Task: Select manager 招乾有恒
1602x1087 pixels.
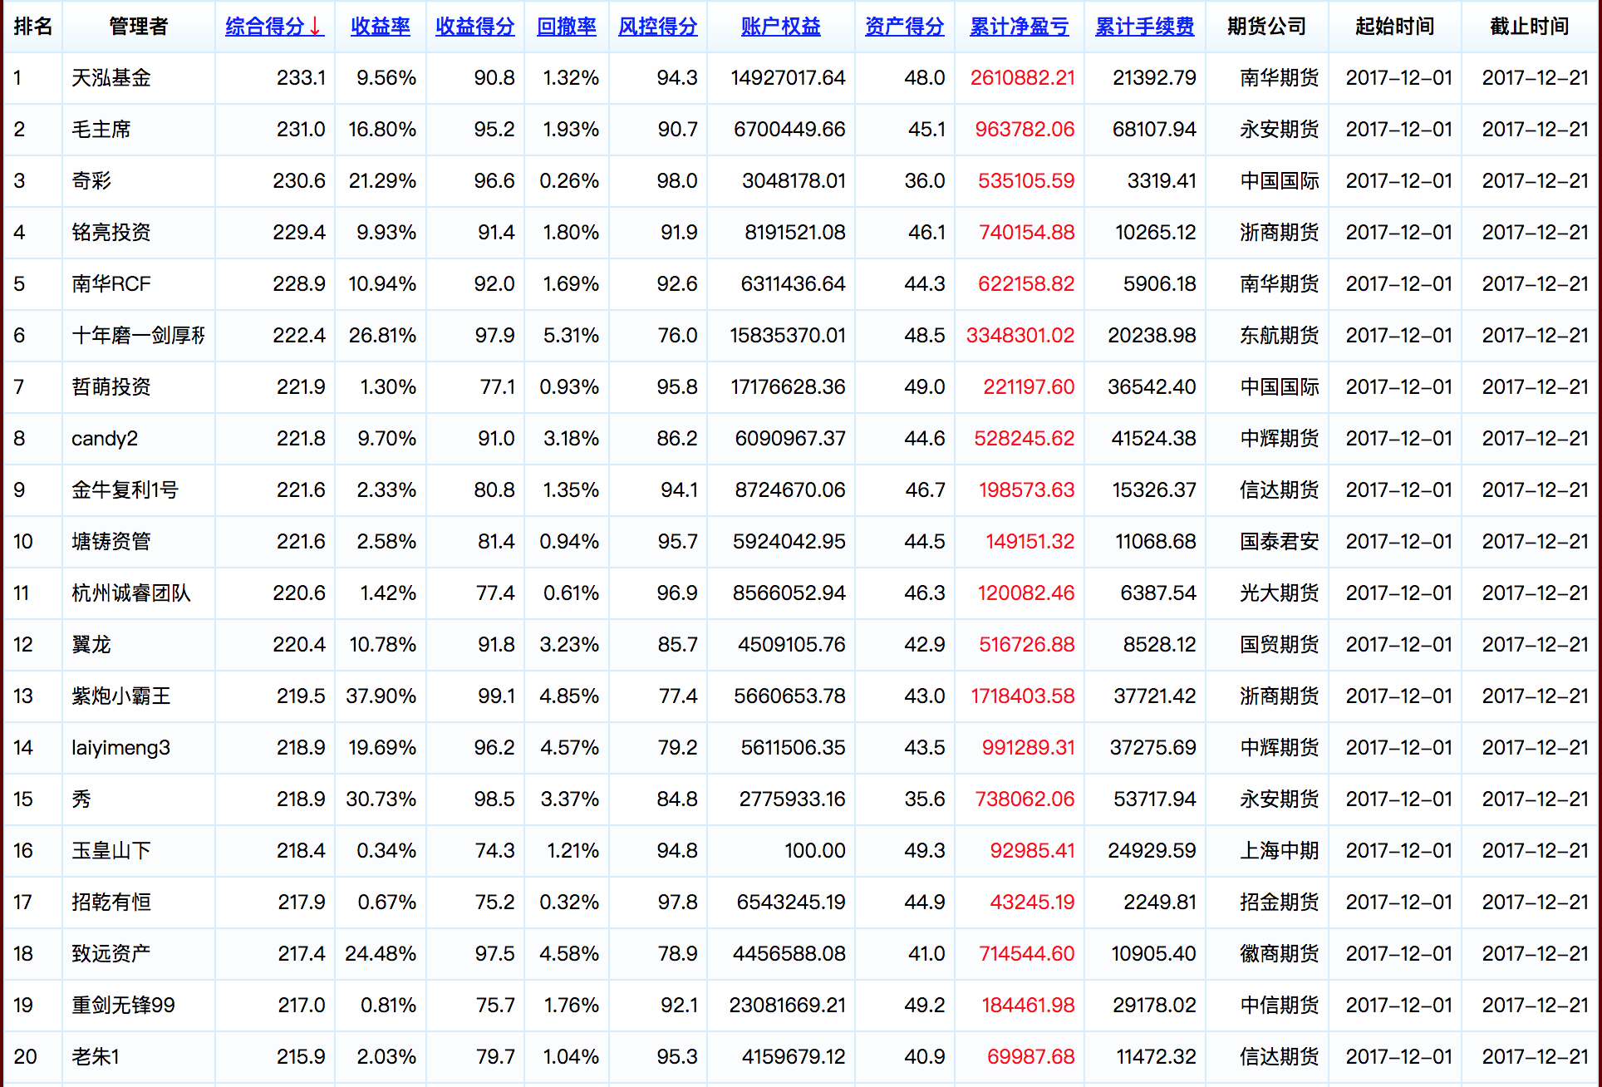Action: pos(111,903)
